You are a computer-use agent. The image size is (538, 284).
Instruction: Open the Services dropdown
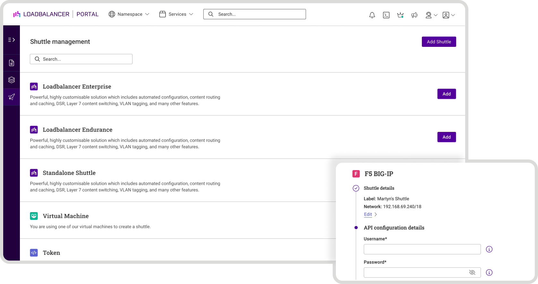coord(176,14)
